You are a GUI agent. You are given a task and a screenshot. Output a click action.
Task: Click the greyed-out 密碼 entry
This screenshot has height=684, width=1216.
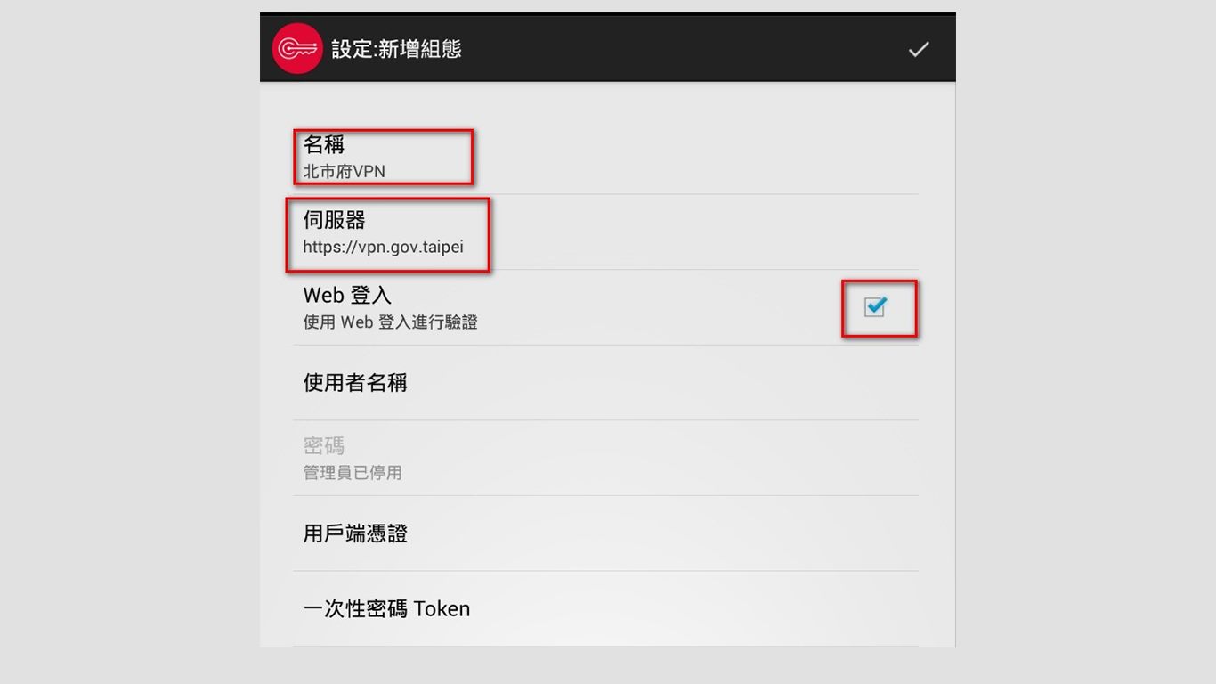324,445
